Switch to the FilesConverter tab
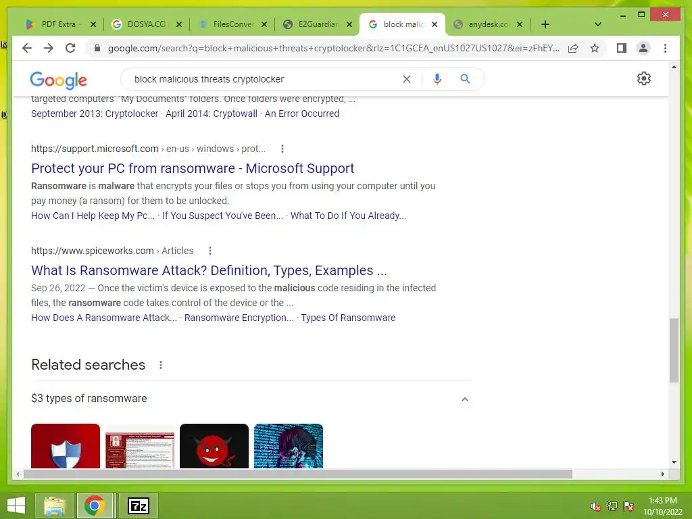 pos(232,24)
